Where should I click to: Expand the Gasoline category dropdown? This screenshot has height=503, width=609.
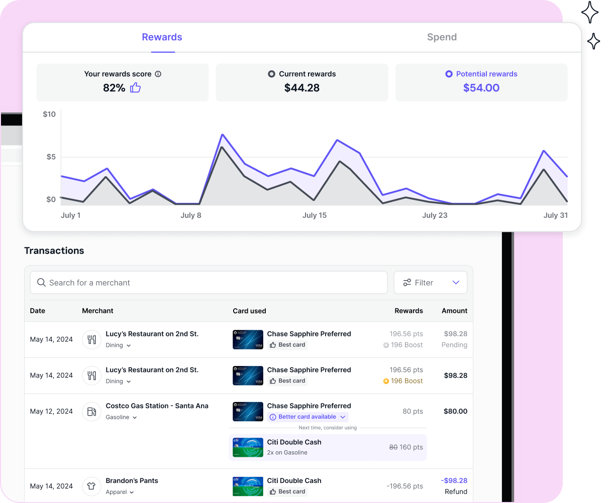point(134,417)
